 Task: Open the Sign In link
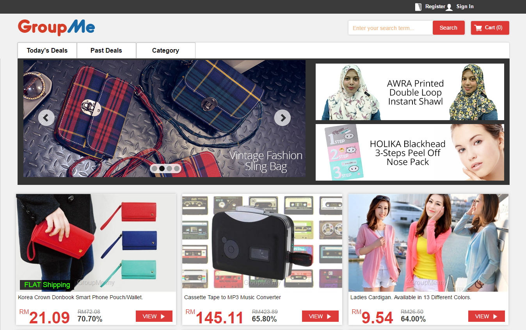(x=465, y=7)
